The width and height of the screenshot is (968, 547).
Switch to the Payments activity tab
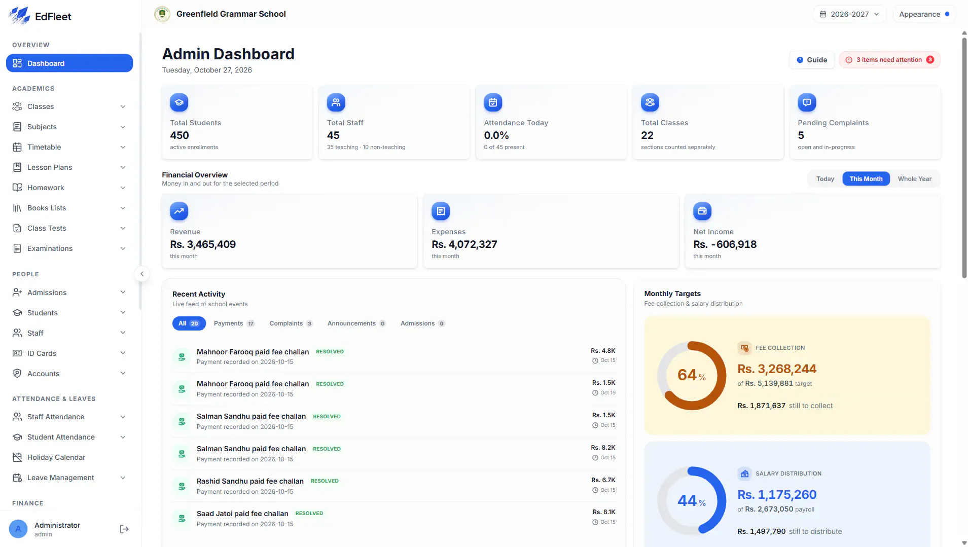pyautogui.click(x=234, y=323)
